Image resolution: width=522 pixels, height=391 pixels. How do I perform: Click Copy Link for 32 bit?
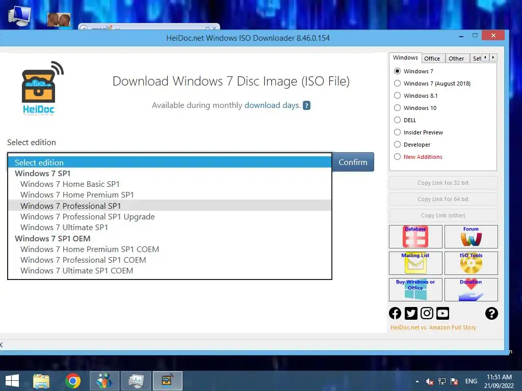[x=443, y=183]
